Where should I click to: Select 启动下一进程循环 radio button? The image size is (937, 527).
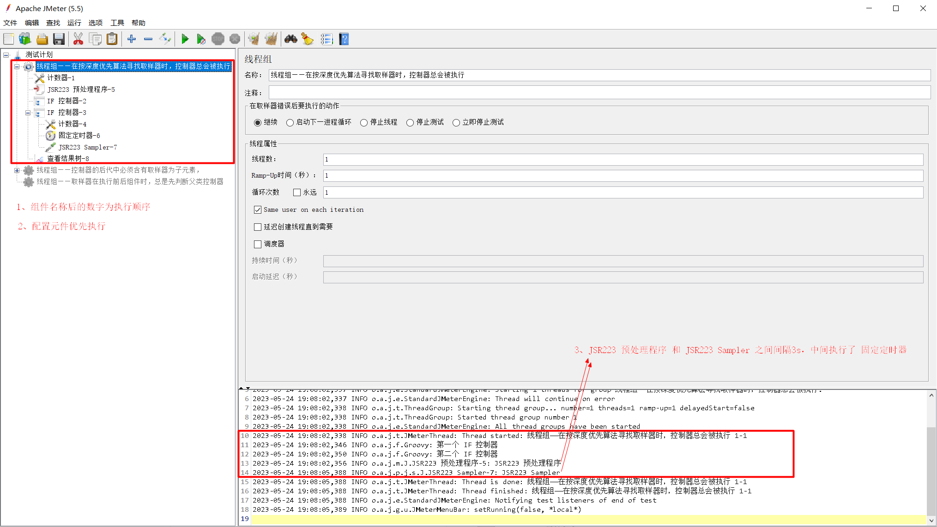tap(290, 122)
